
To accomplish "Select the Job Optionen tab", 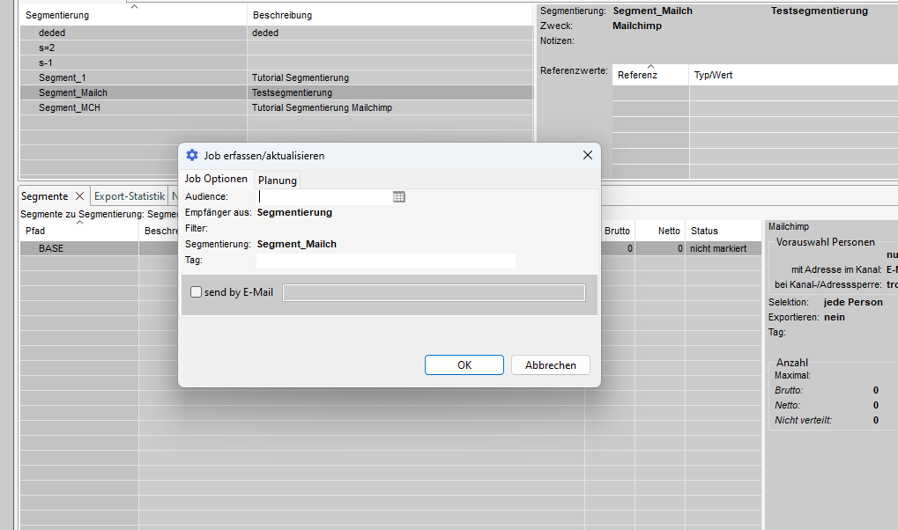I will coord(216,180).
